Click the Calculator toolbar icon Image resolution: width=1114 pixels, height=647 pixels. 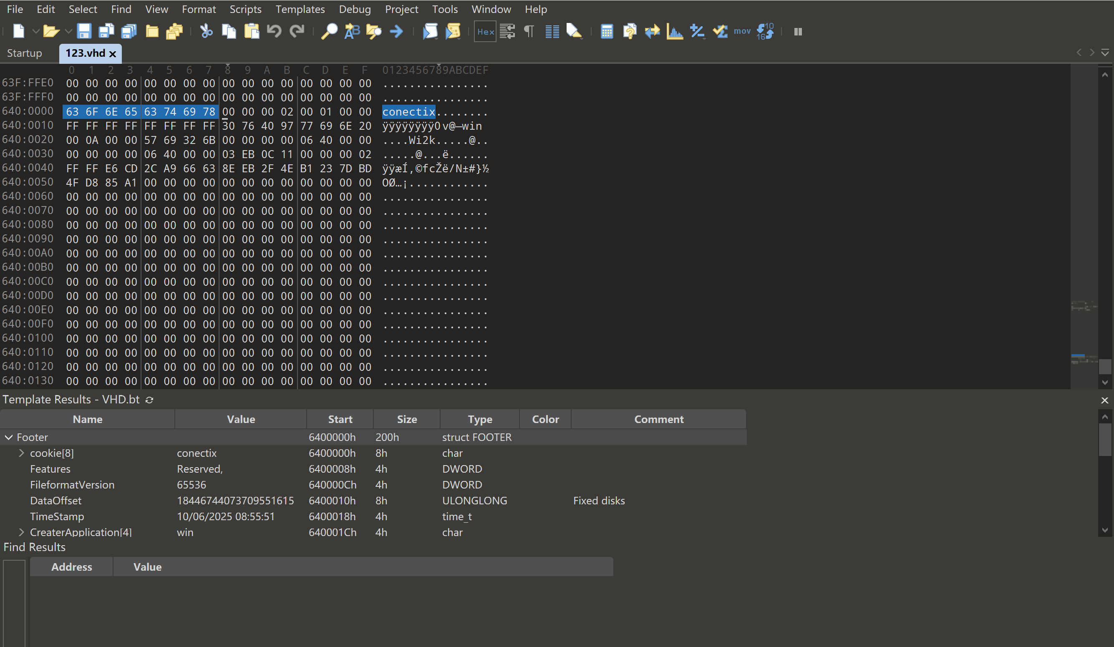click(x=607, y=31)
